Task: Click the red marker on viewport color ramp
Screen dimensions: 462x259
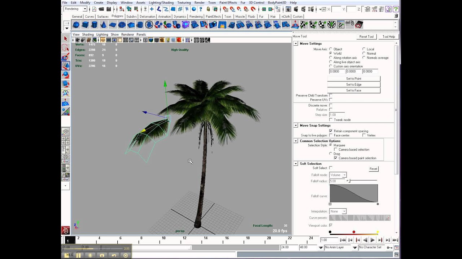Action: point(354,232)
